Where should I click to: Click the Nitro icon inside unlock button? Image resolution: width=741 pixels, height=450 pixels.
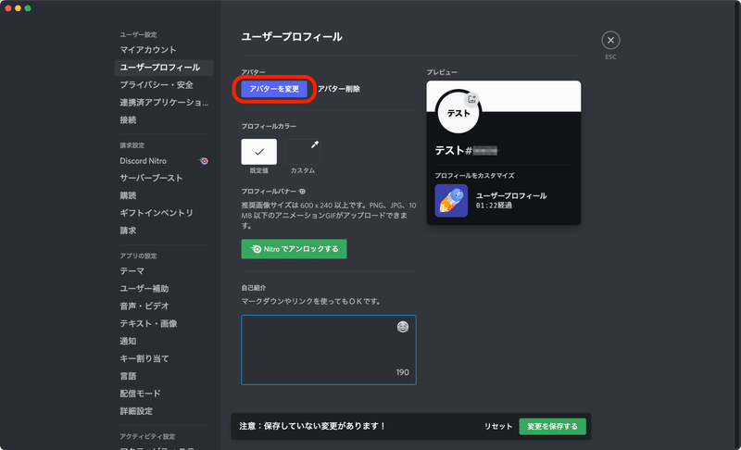[256, 249]
